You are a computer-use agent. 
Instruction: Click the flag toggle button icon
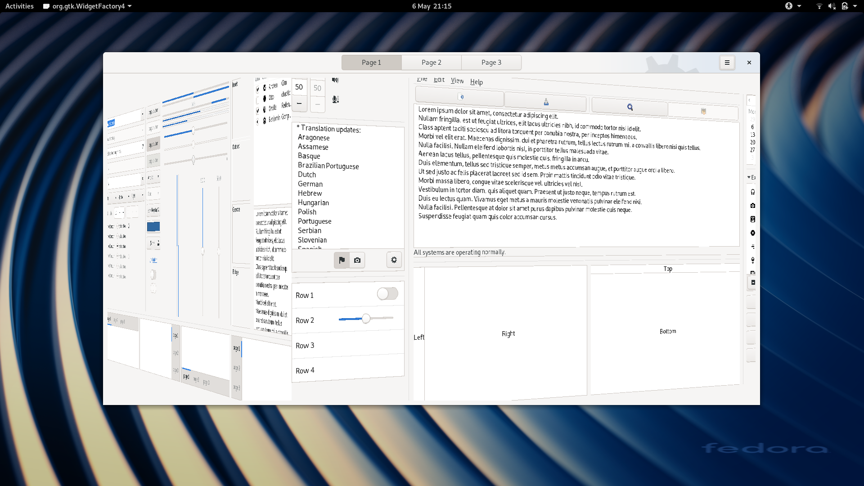342,260
